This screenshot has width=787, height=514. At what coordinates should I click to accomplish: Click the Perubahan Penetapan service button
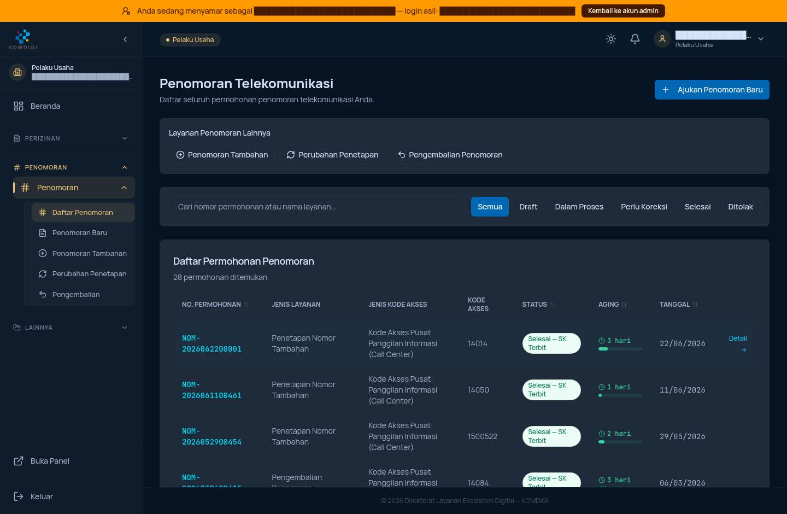pyautogui.click(x=332, y=155)
